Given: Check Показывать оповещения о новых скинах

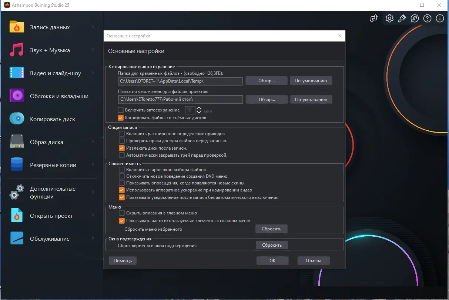Looking at the screenshot, I should 121,183.
